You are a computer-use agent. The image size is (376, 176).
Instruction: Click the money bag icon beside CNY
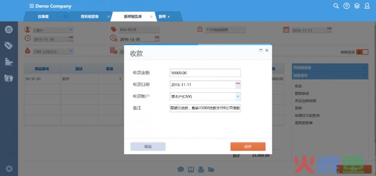coord(27,51)
